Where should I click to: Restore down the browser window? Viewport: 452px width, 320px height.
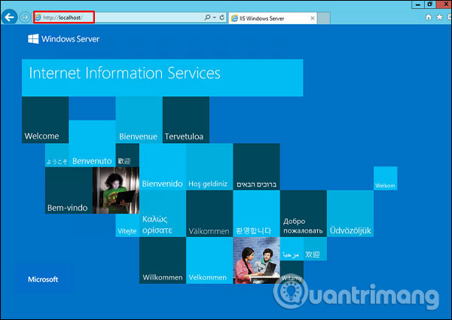click(x=429, y=4)
